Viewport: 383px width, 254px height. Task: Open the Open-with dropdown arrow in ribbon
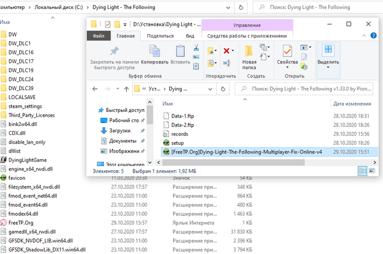coord(310,47)
